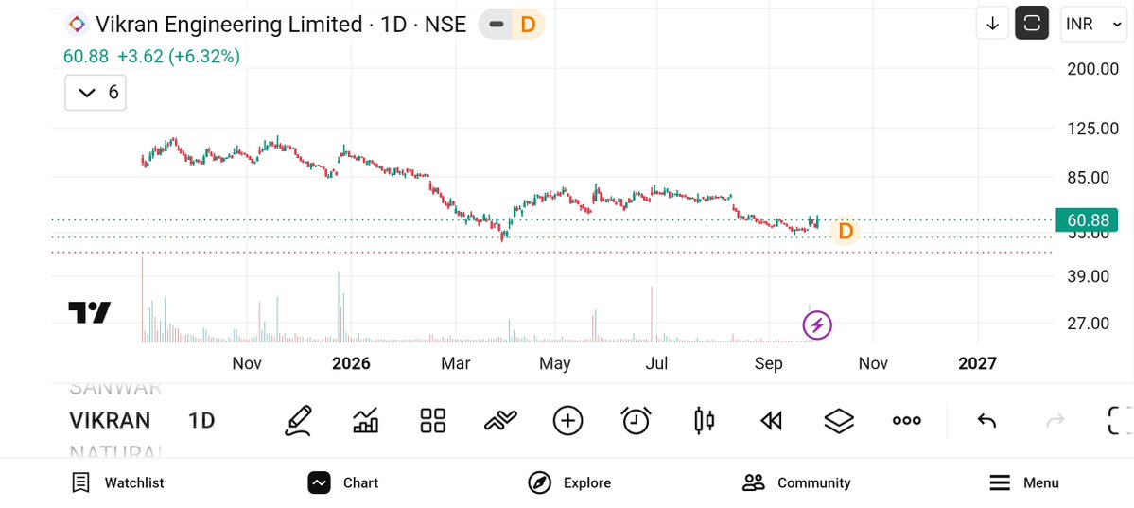The image size is (1134, 508).
Task: Start bar replay with the rewind icon
Action: pyautogui.click(x=772, y=420)
